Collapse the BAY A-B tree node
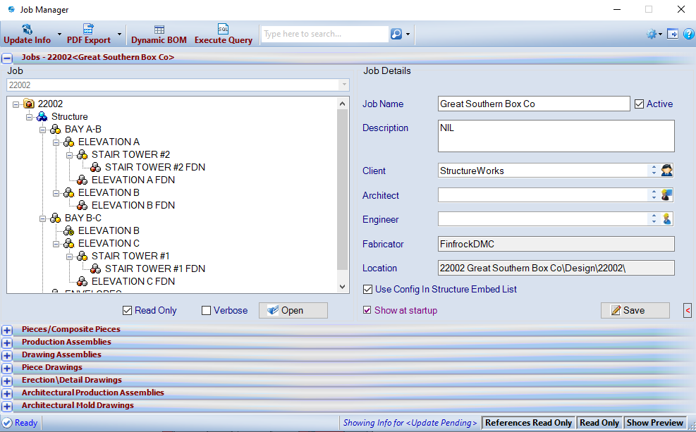The image size is (696, 432). [43, 130]
